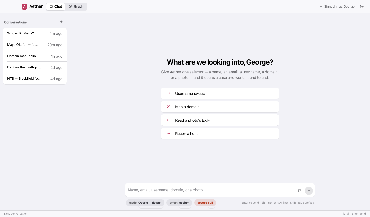Open the 'EXIF on the rooftop' conversation
Screen dimensions: 370x217
[x=35, y=67]
